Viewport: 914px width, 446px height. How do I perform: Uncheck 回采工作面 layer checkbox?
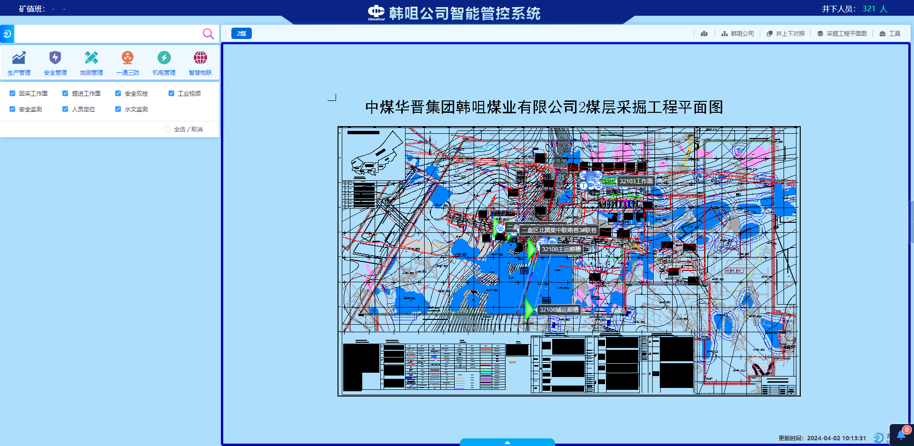tap(12, 93)
